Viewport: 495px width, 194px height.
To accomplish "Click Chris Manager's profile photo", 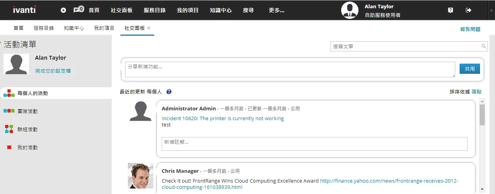I will pos(140,176).
